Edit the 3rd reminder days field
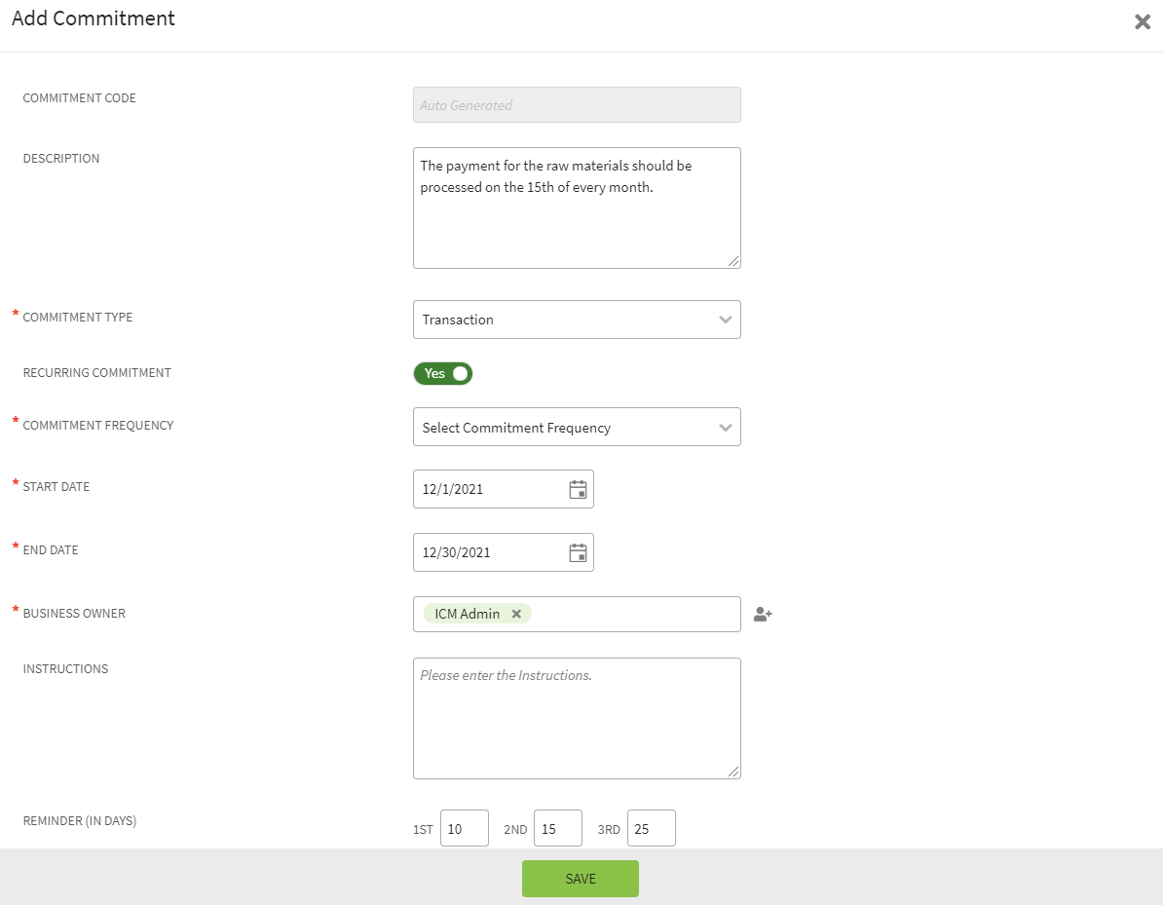Viewport: 1163px width, 905px height. coord(651,829)
